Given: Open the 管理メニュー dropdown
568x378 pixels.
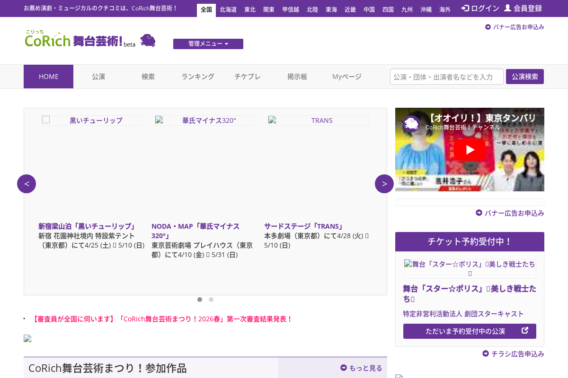Looking at the screenshot, I should pyautogui.click(x=208, y=44).
